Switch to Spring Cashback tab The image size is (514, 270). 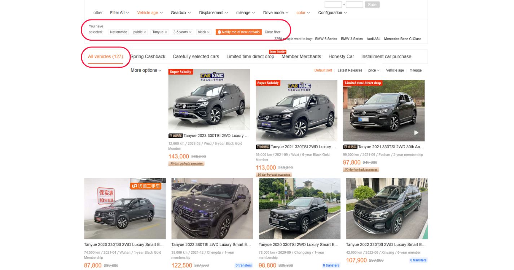coord(148,57)
